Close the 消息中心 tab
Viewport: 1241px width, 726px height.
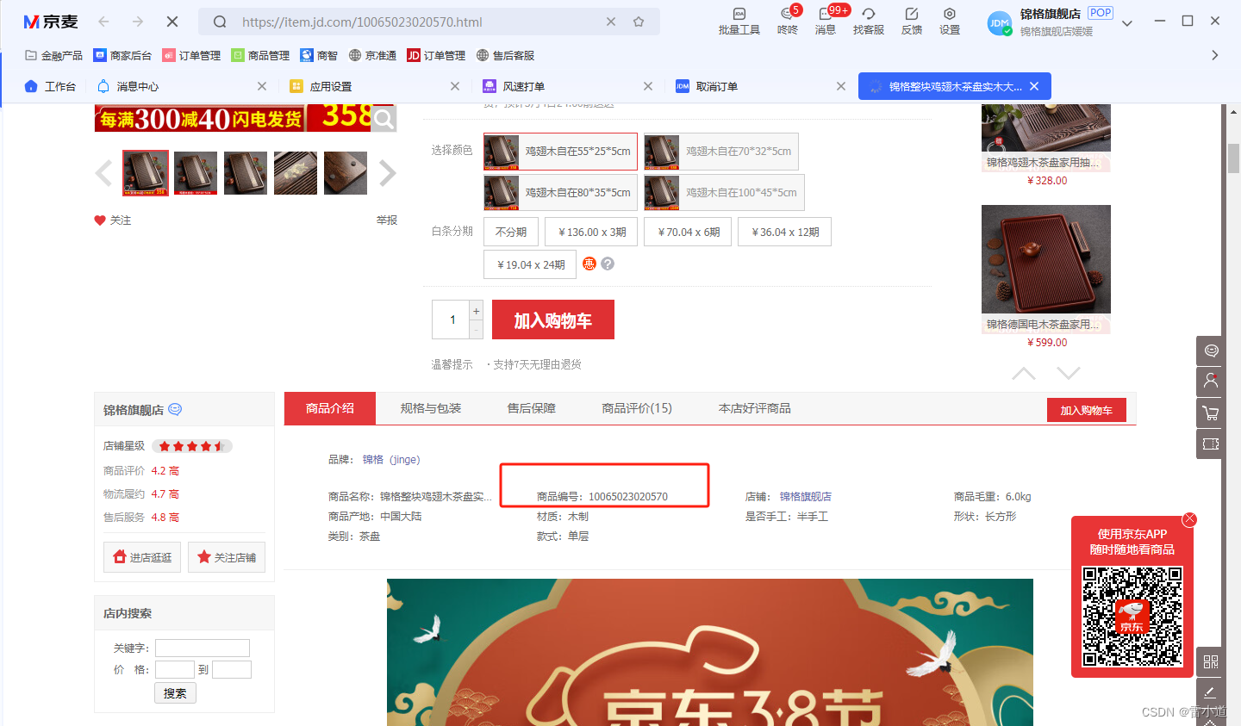[x=262, y=86]
